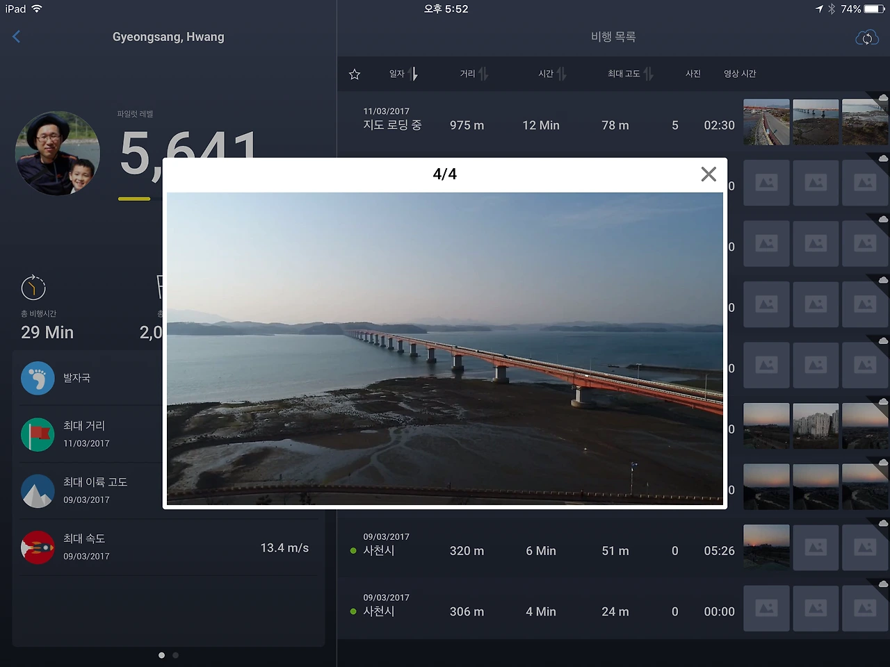The width and height of the screenshot is (890, 667).
Task: Open first thumbnail of 11/03/2017 flight
Action: tap(766, 122)
